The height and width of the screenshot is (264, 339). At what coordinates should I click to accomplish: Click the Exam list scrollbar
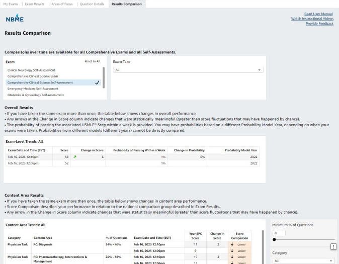104,77
